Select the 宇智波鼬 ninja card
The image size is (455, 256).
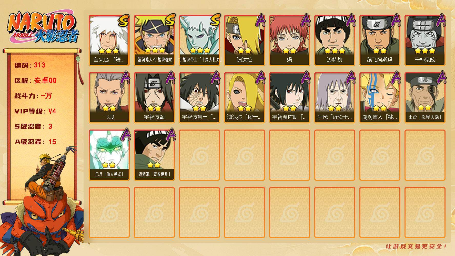click(x=154, y=98)
